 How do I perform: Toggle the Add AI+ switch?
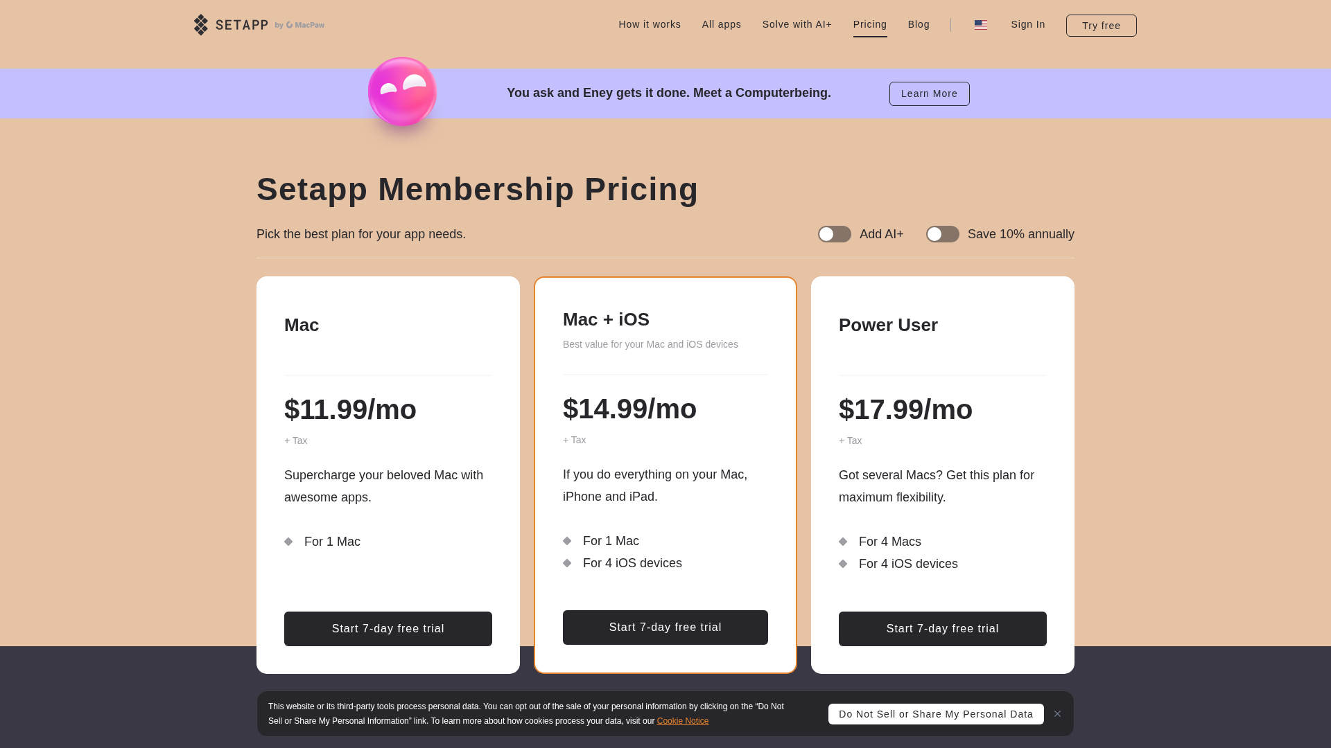(x=834, y=234)
